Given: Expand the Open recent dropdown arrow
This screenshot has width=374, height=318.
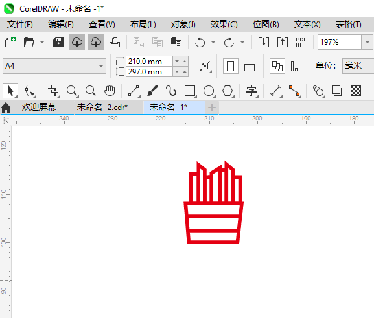Looking at the screenshot, I should [42, 42].
